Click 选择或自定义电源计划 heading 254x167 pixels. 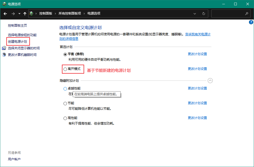click(80, 28)
